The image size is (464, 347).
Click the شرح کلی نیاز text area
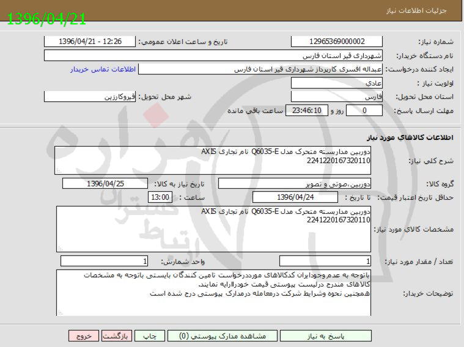(x=213, y=160)
